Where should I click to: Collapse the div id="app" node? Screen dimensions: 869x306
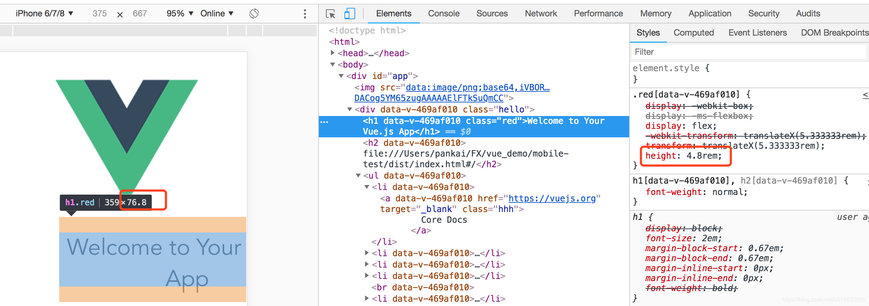(x=341, y=76)
